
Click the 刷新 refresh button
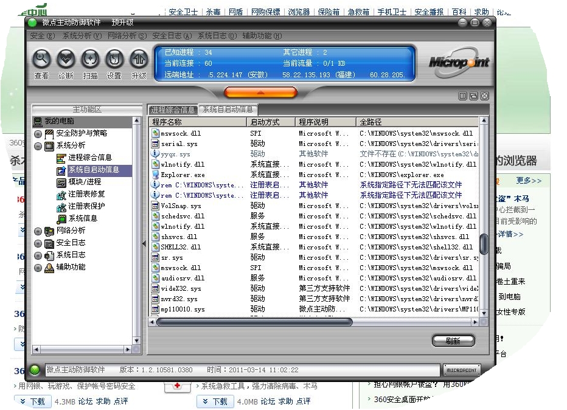tap(453, 341)
